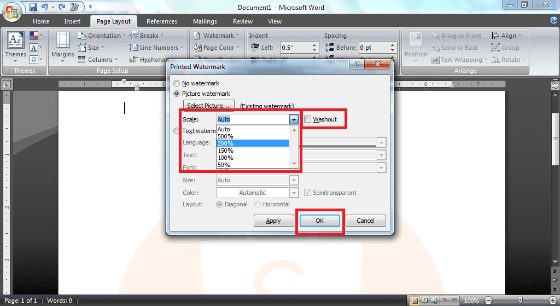Open the Insert tab

[72, 21]
